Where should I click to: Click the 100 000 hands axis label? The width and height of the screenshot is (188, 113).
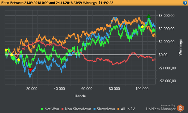[142, 89]
